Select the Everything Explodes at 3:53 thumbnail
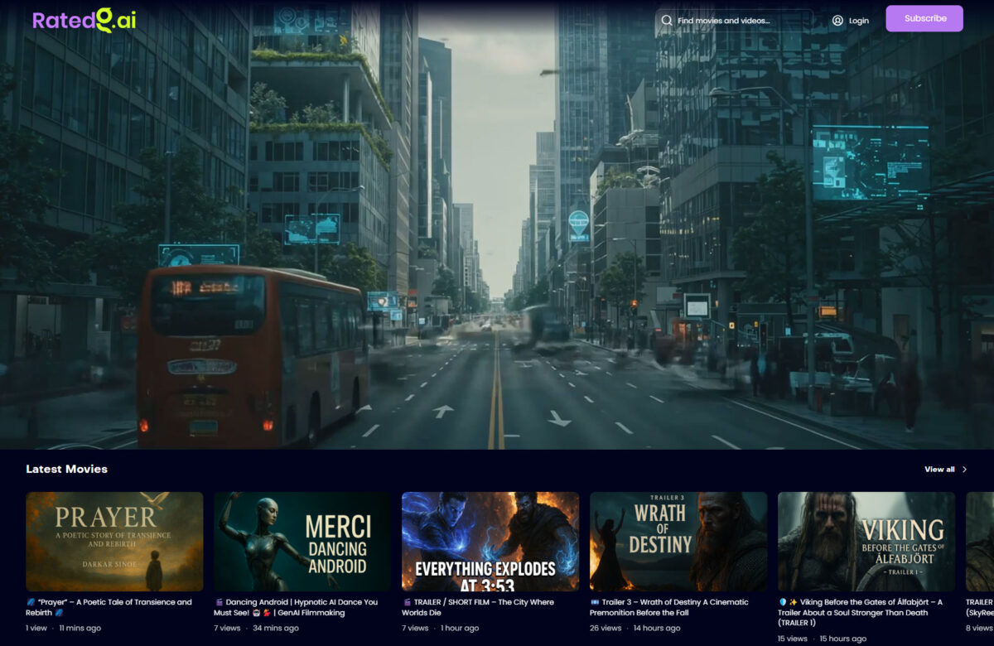 (490, 542)
